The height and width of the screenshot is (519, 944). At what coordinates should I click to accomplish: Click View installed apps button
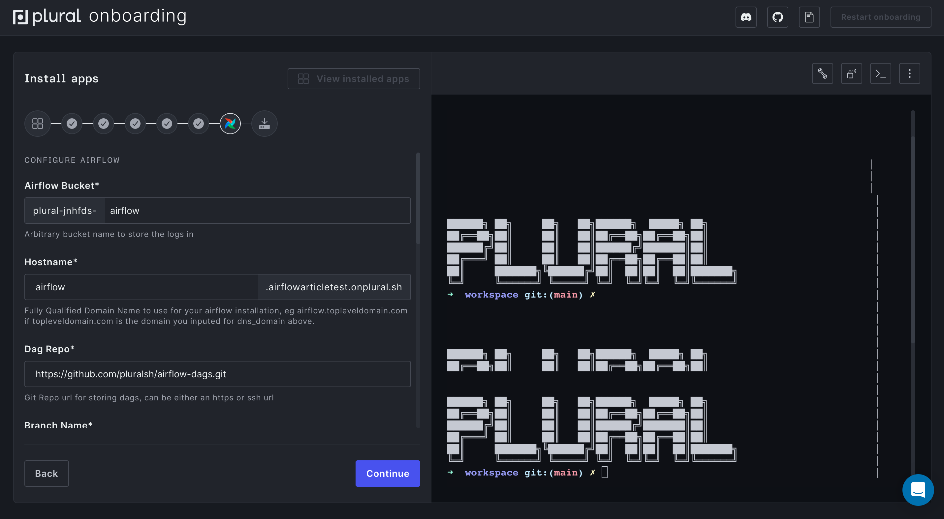pyautogui.click(x=354, y=79)
